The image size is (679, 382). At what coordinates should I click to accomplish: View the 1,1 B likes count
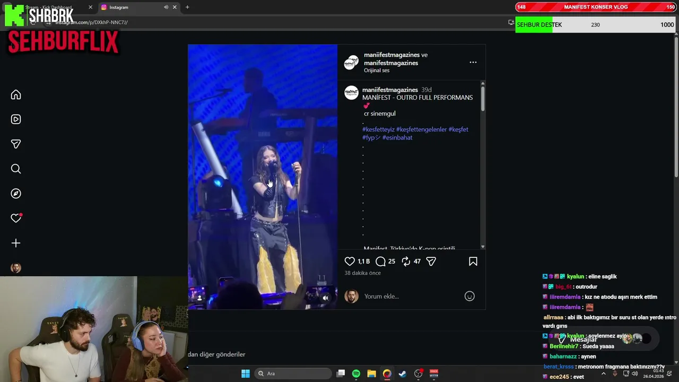(x=363, y=262)
